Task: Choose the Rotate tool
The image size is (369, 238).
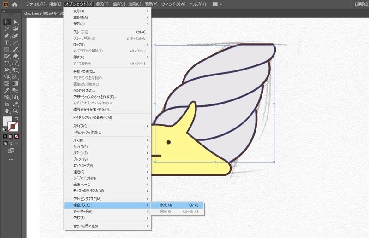Action: pyautogui.click(x=6, y=63)
